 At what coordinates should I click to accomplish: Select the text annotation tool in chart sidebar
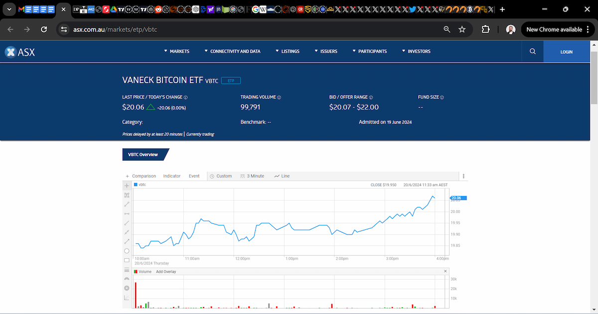point(127,195)
